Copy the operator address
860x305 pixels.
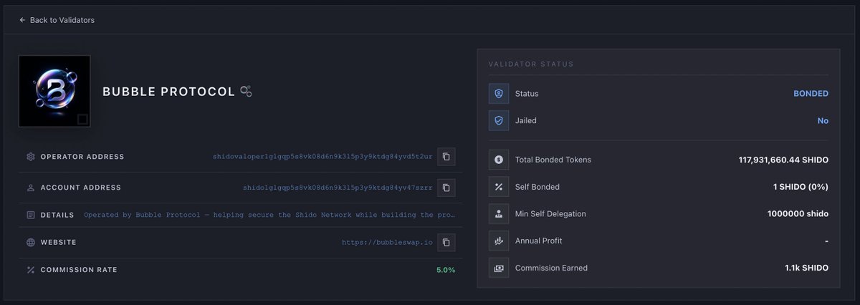pos(446,157)
